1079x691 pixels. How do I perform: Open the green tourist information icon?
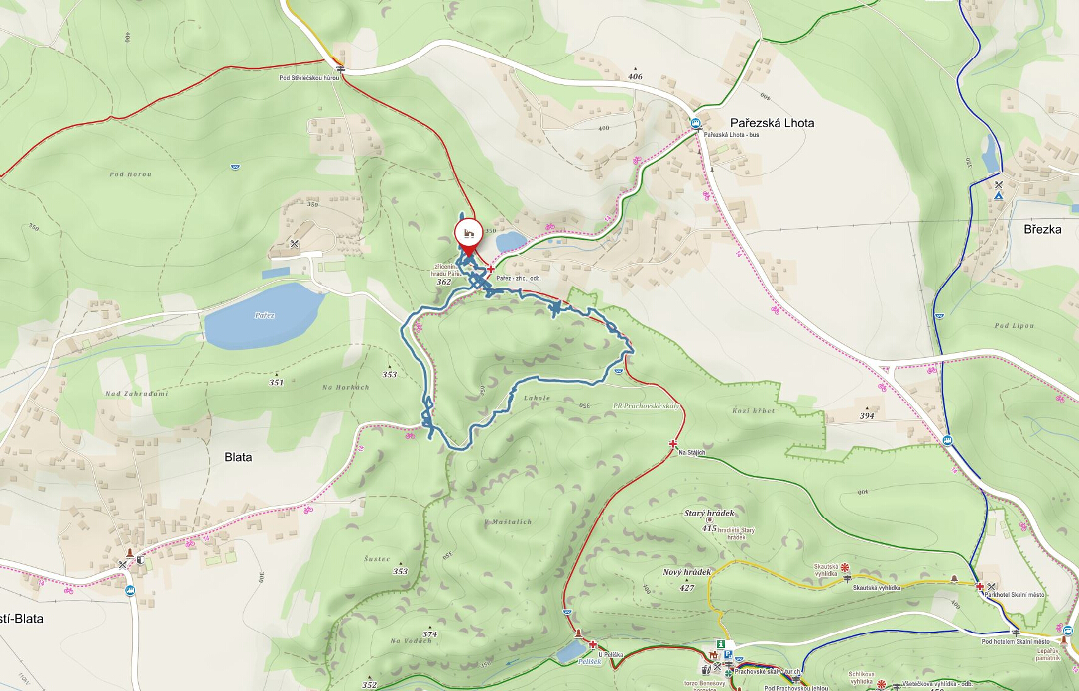[720, 644]
